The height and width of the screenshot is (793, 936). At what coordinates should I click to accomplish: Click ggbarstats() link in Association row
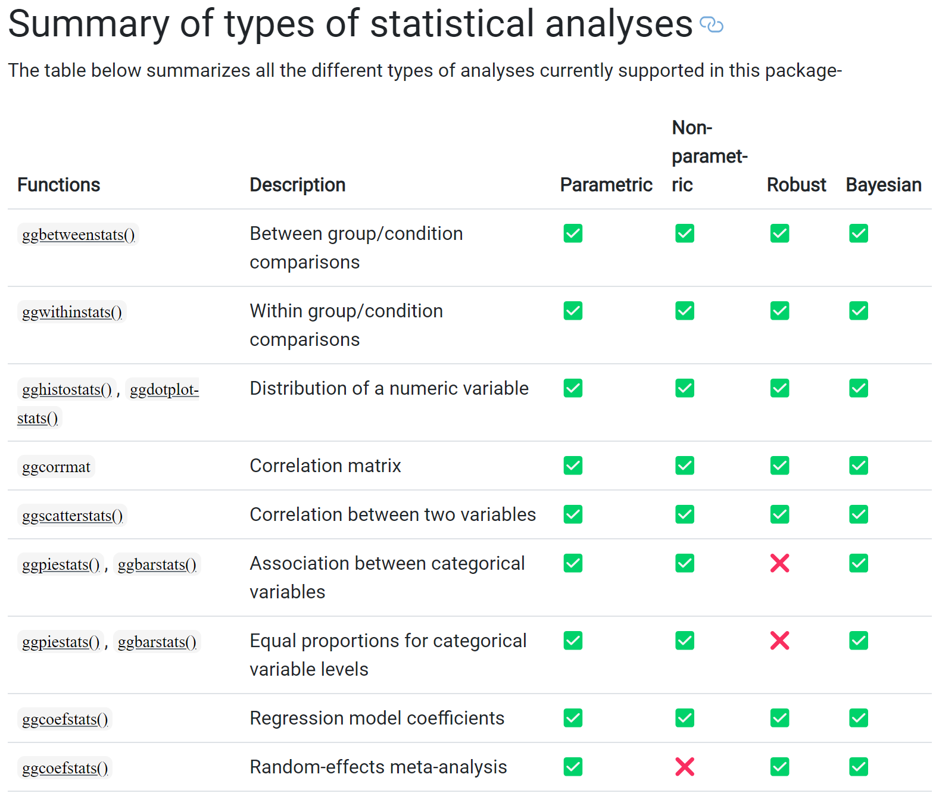tap(157, 564)
